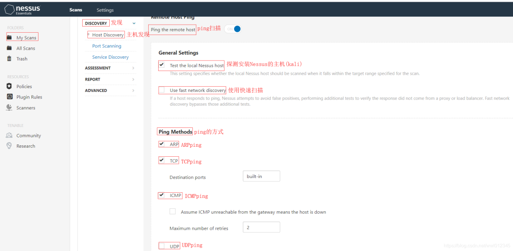
Task: Expand the ADVANCED section
Action: (x=110, y=90)
